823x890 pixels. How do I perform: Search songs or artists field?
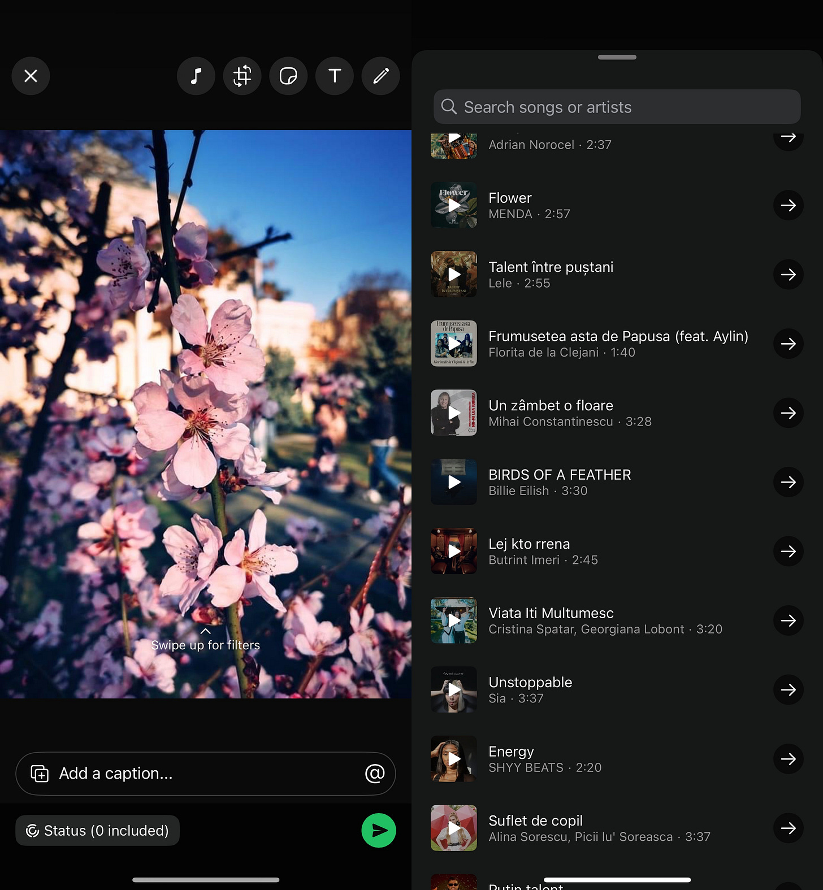tap(617, 107)
